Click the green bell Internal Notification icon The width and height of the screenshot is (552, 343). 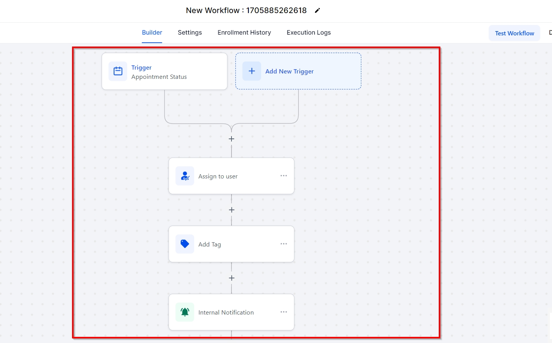185,312
